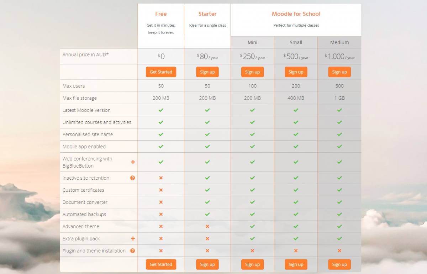
Task: Click the bottom Sign up button for Starter
Action: point(207,264)
